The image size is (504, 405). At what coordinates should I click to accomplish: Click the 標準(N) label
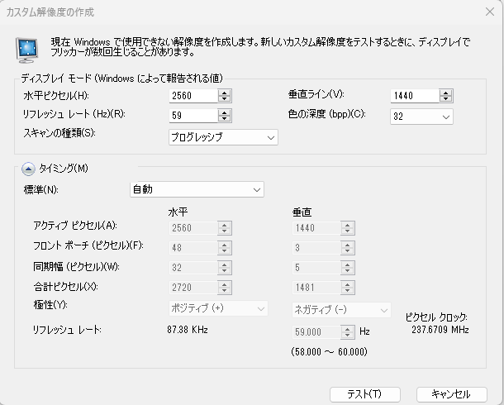[x=40, y=189]
